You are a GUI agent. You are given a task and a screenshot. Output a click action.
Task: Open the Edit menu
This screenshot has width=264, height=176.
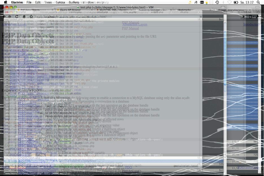[x=38, y=2]
